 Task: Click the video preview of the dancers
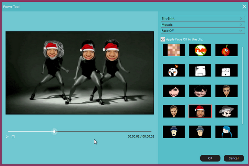coord(80,73)
